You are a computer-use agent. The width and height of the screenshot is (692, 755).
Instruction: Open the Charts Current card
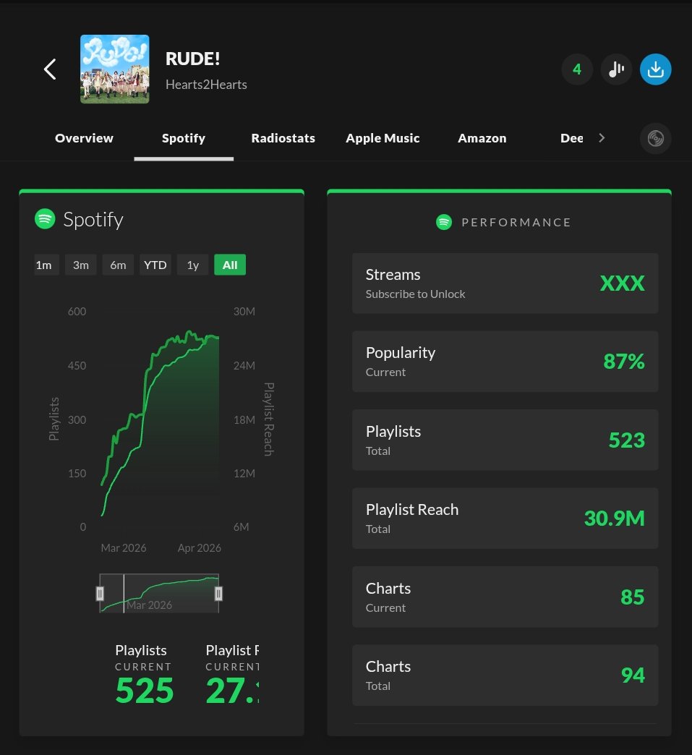coord(505,597)
